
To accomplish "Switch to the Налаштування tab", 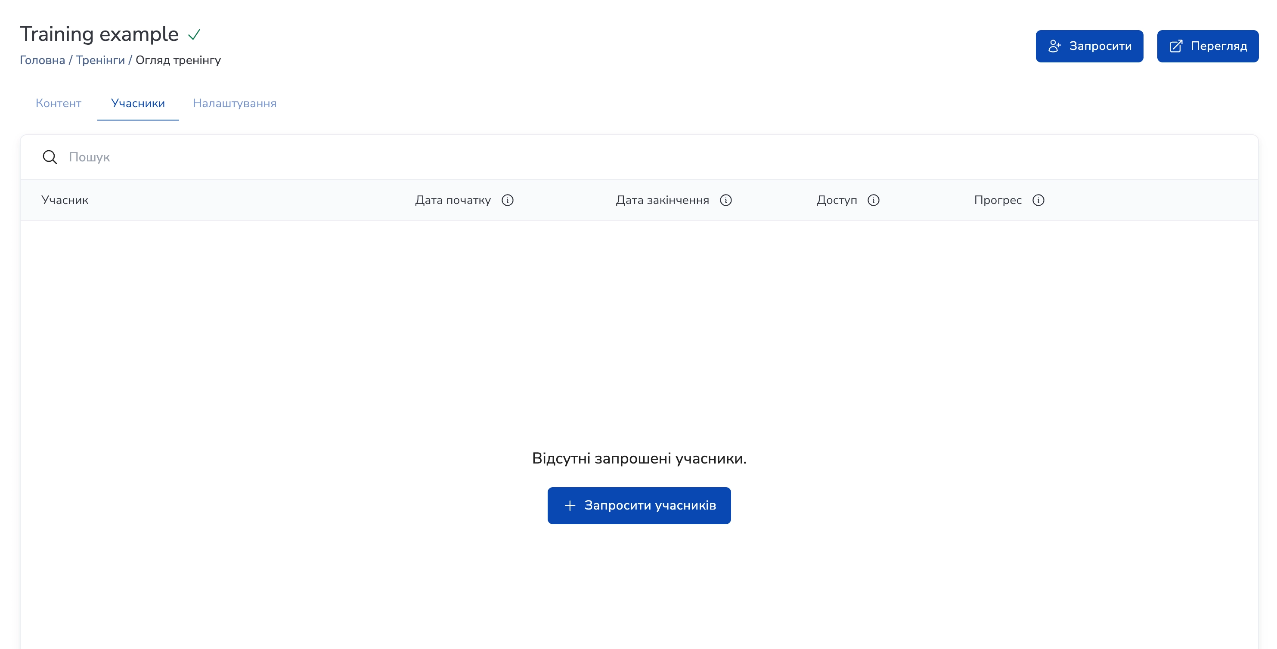I will pos(235,103).
